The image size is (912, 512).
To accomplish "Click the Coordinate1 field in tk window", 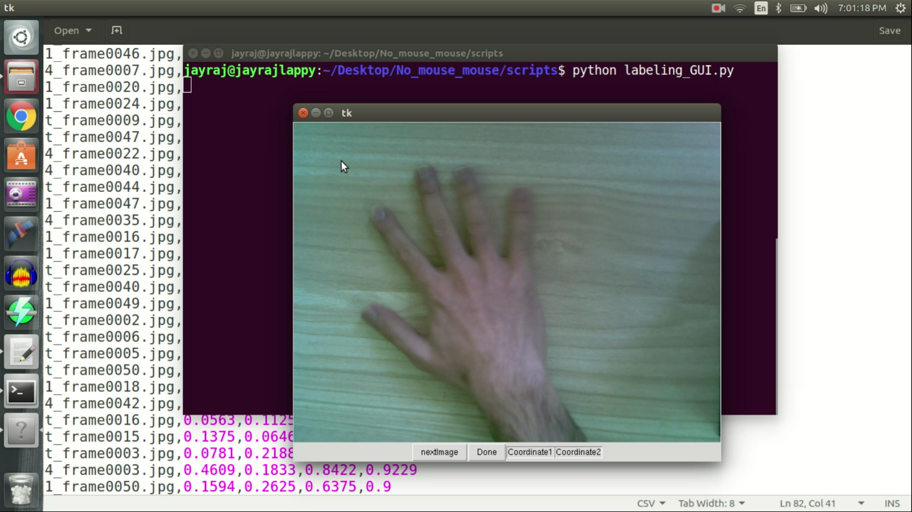I will click(530, 452).
